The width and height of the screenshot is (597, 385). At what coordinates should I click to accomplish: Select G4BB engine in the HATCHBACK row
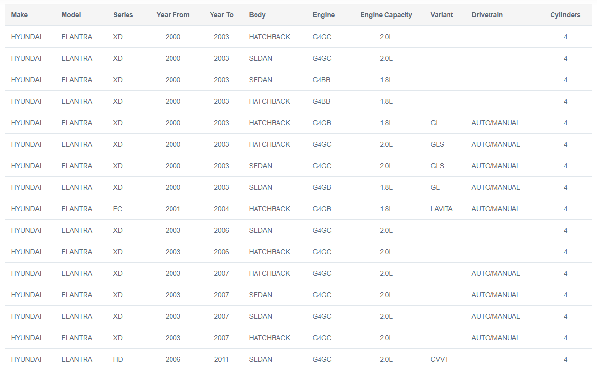tap(321, 101)
